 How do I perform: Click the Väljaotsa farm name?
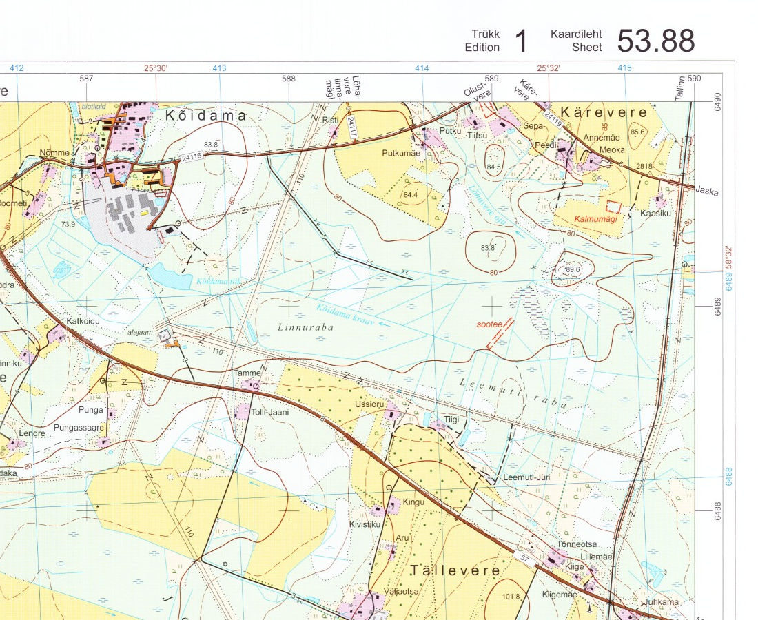coord(401,591)
